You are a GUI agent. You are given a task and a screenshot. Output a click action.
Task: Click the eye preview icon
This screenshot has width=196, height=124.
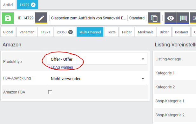[x=171, y=18]
